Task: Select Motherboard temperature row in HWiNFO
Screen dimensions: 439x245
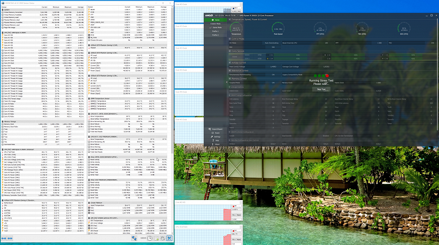Action: click(43, 203)
